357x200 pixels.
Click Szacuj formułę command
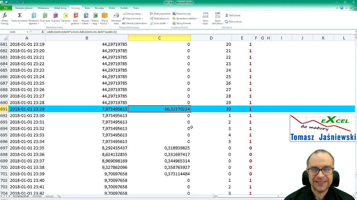click(182, 23)
